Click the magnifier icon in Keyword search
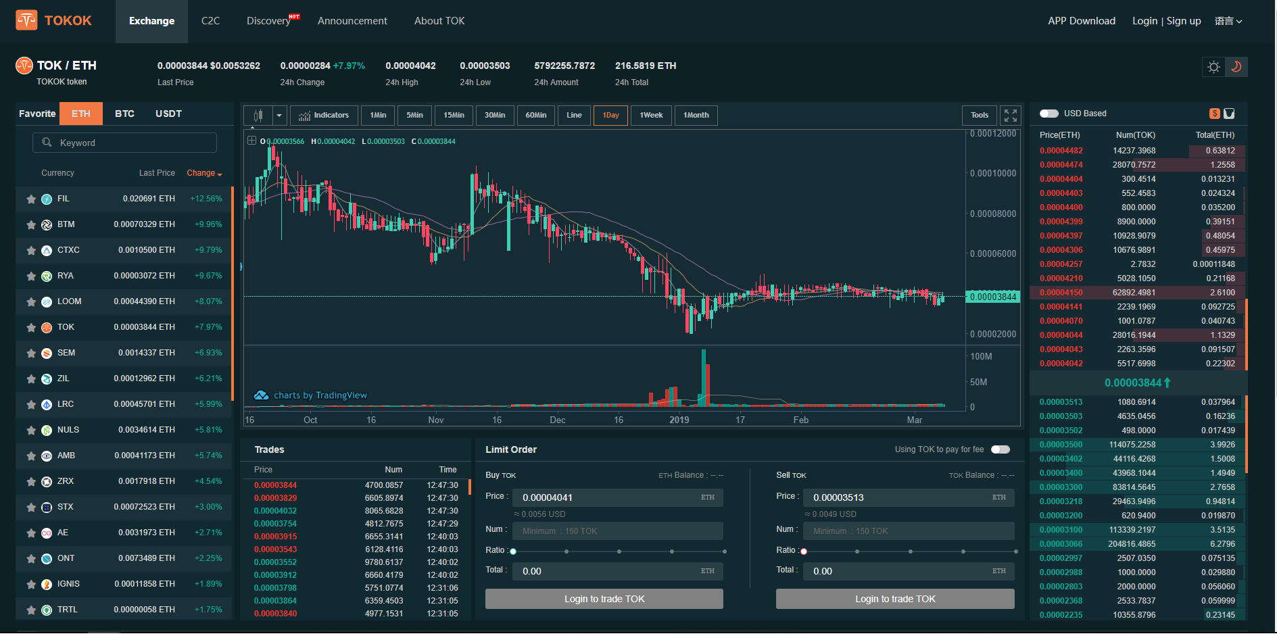 coord(47,143)
